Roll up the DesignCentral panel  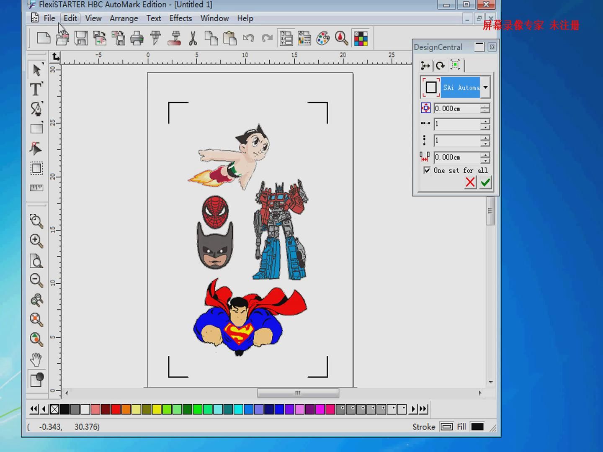pyautogui.click(x=479, y=47)
